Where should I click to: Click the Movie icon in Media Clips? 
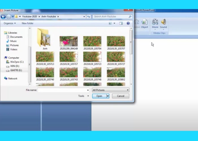(x=155, y=22)
